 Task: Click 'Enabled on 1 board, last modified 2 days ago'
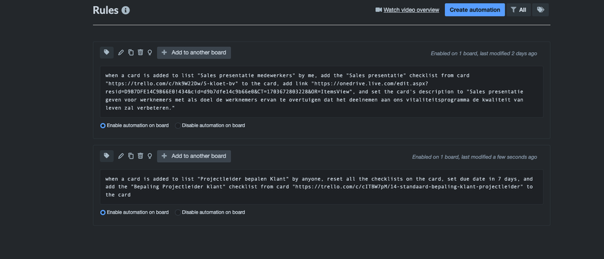click(x=484, y=54)
